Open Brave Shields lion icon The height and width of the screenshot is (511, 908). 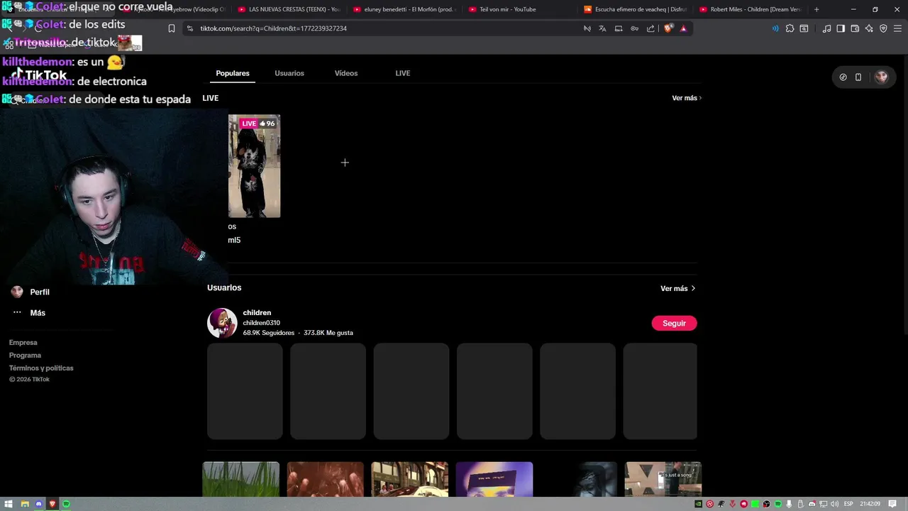pos(668,28)
